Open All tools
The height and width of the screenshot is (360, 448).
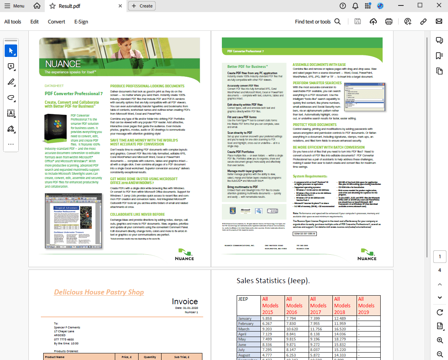pyautogui.click(x=13, y=21)
